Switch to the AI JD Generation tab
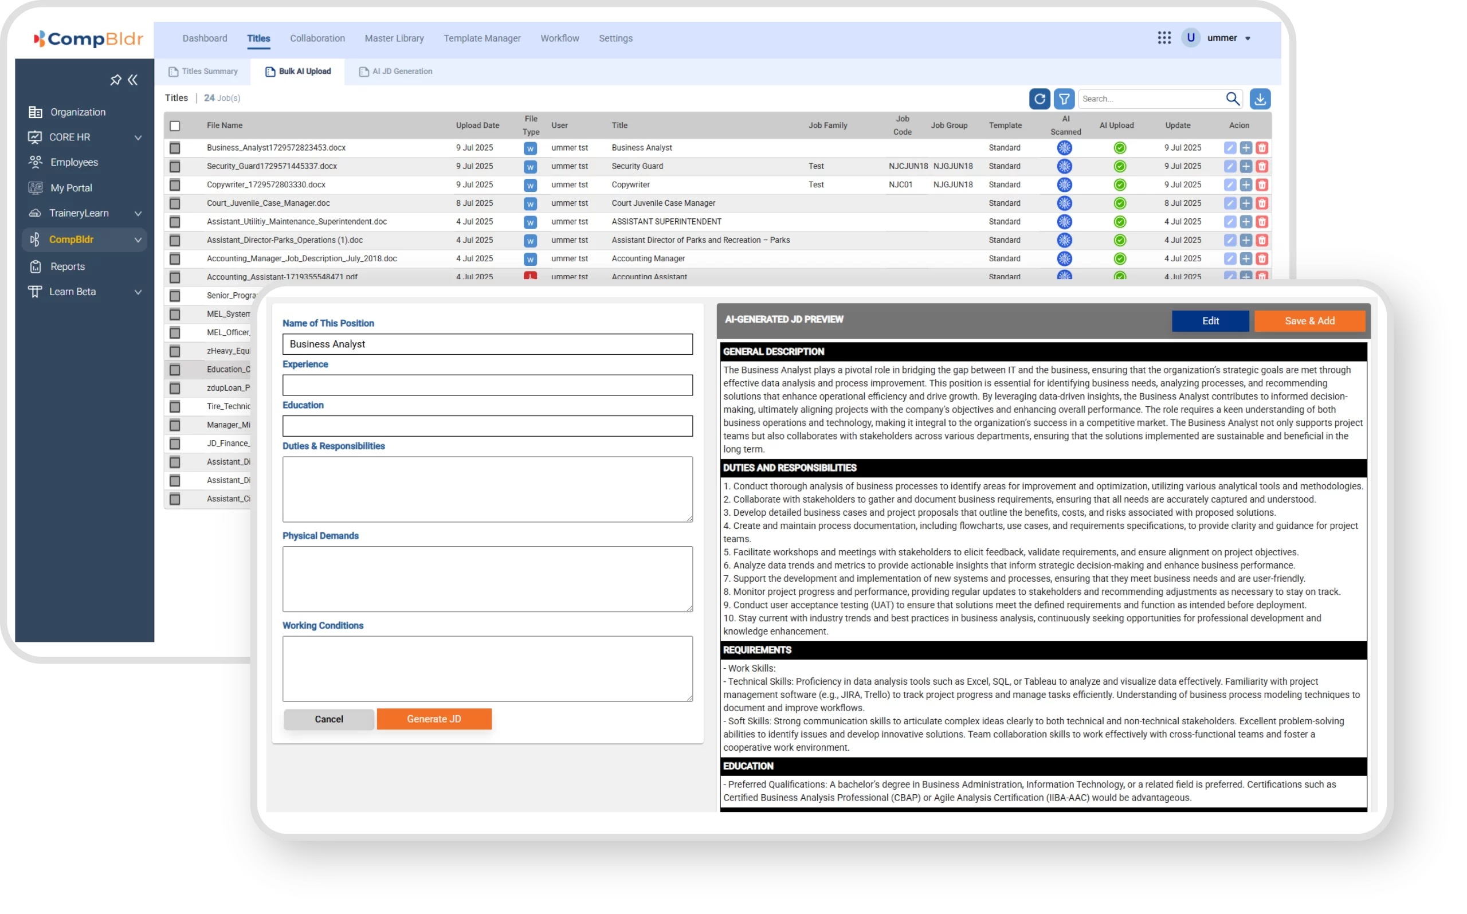Viewport: 1467px width, 914px height. point(396,71)
